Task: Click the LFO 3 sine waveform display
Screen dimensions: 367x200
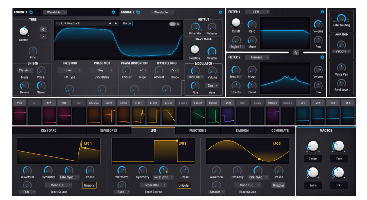Action: point(247,151)
